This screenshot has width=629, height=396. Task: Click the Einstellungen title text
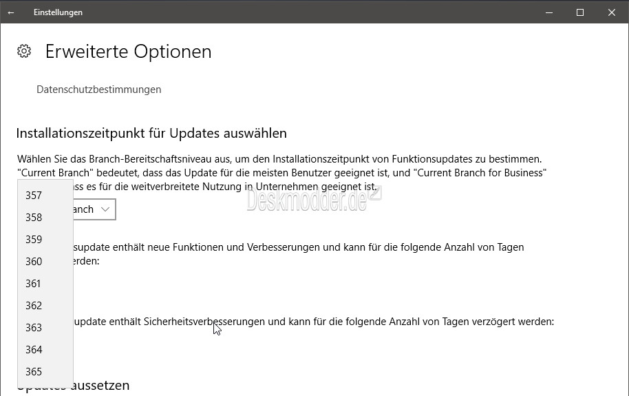[x=58, y=12]
